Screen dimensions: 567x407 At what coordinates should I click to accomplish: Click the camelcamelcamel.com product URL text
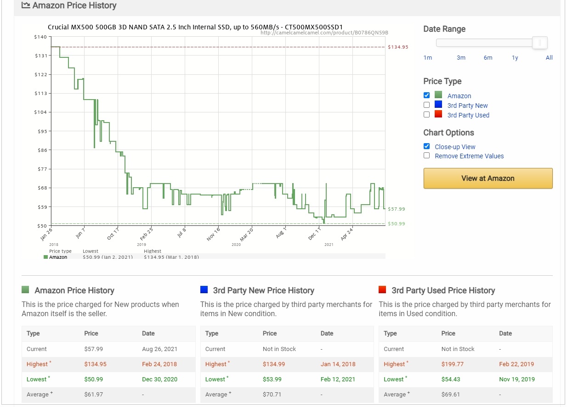[x=324, y=33]
